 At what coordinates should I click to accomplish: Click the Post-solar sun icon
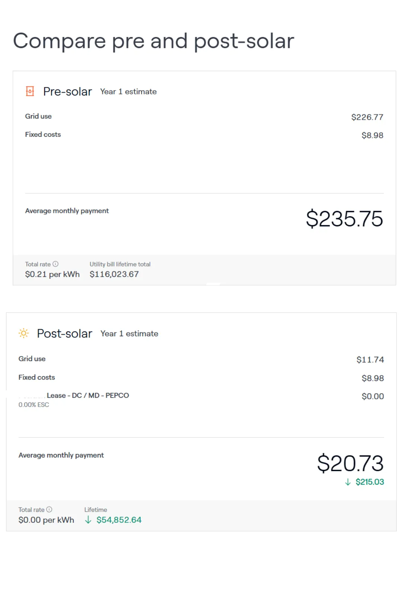pos(23,333)
